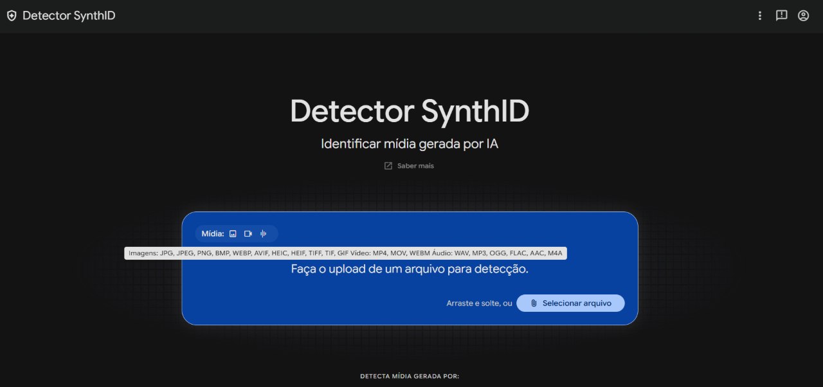Click the DETECTA MÍDIA GERADA POR label

click(410, 376)
